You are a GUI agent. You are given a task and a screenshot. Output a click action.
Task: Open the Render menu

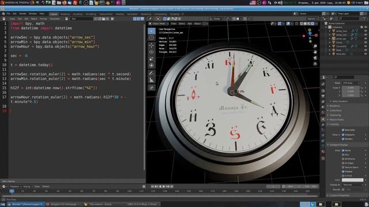pyautogui.click(x=22, y=14)
